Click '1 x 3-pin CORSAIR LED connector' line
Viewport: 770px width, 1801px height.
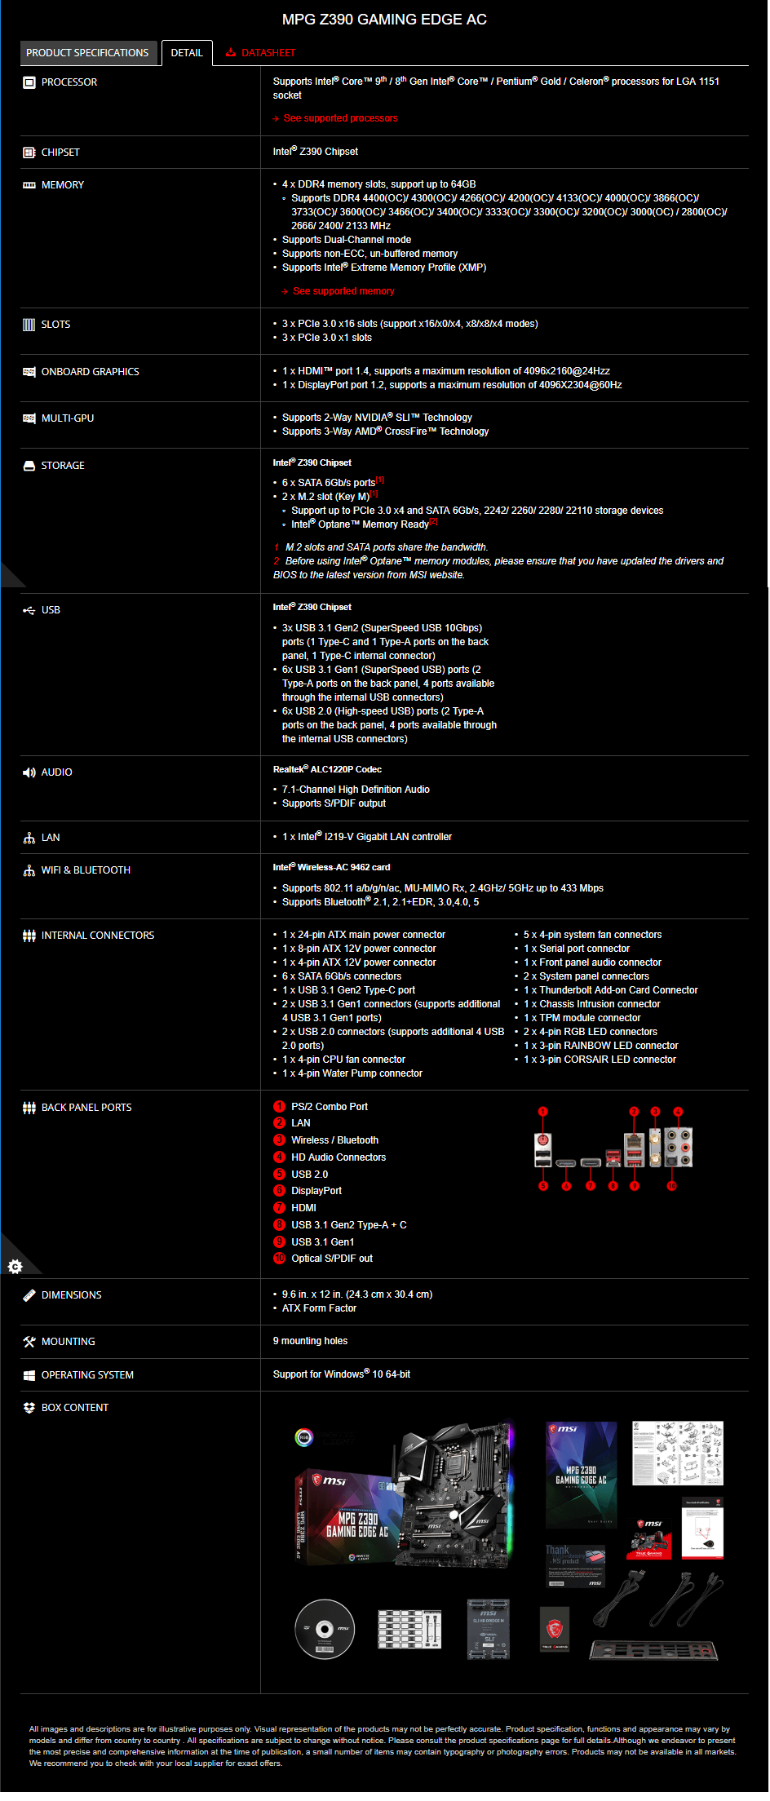click(600, 1060)
